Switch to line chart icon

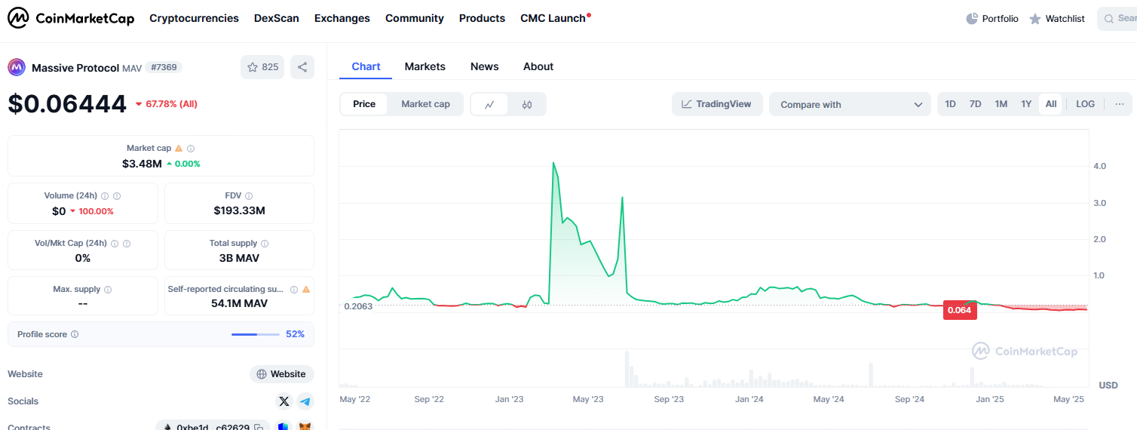tap(489, 104)
